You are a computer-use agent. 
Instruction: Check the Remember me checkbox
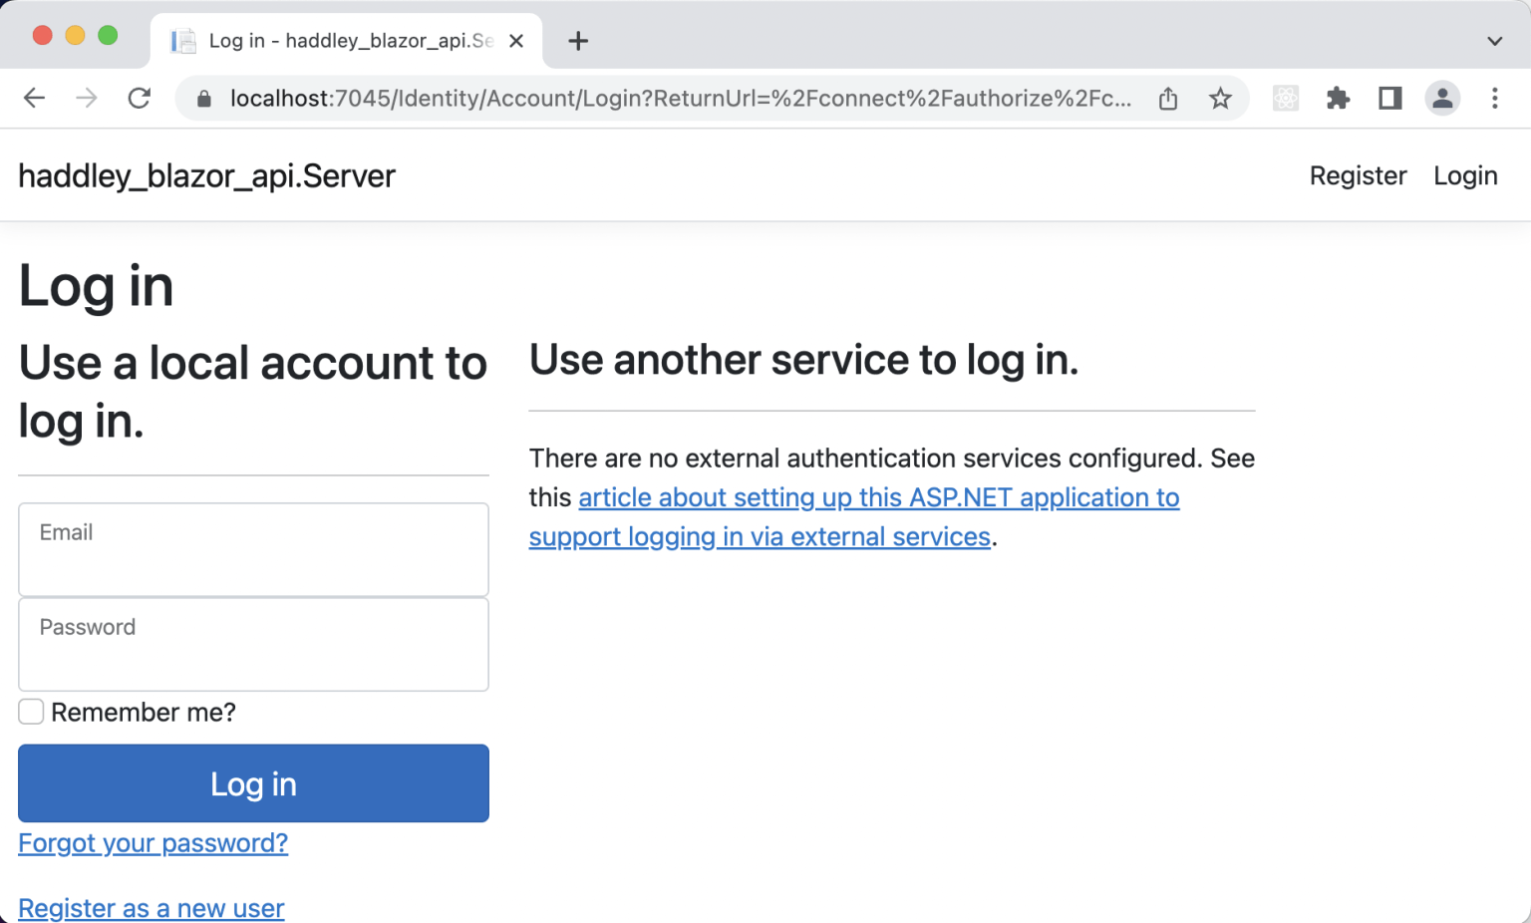[31, 712]
